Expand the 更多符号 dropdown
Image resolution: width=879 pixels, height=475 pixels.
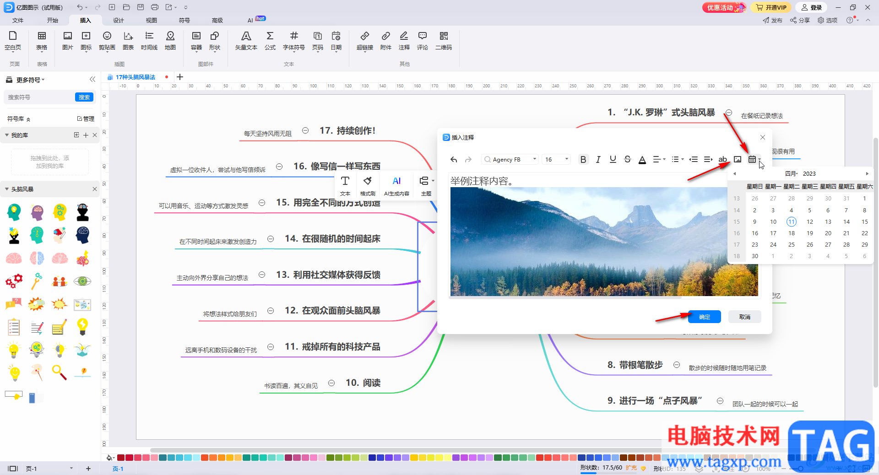[31, 80]
